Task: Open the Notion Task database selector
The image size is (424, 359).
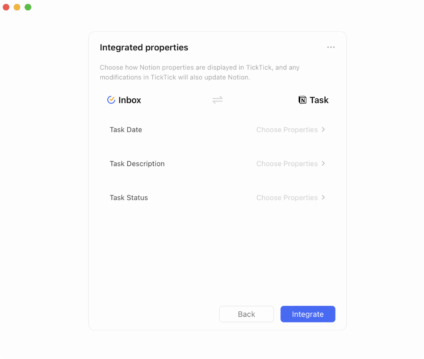Action: pyautogui.click(x=313, y=100)
